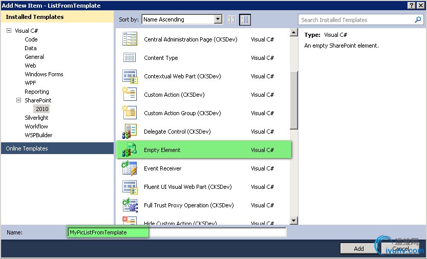The width and height of the screenshot is (427, 259).
Task: Select the Visual C# root node
Action: click(26, 31)
